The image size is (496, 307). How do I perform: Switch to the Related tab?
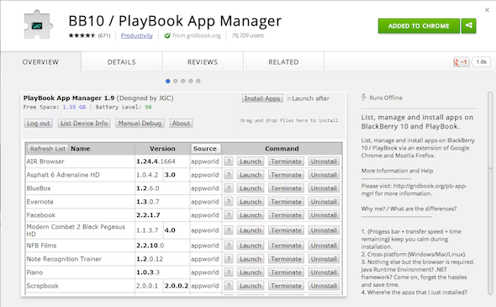283,62
